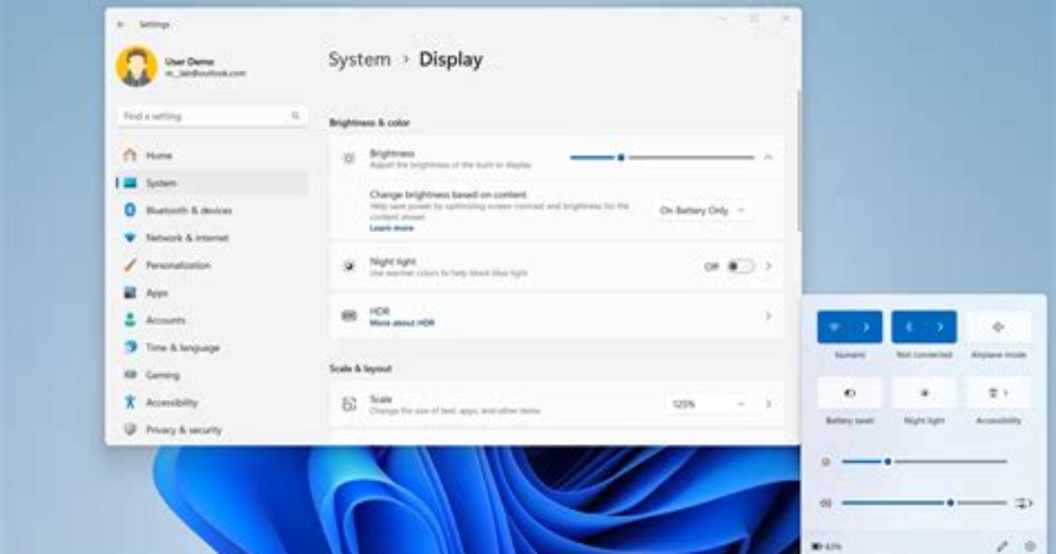Click the Settings brightness slider
1056x554 pixels.
click(x=662, y=158)
